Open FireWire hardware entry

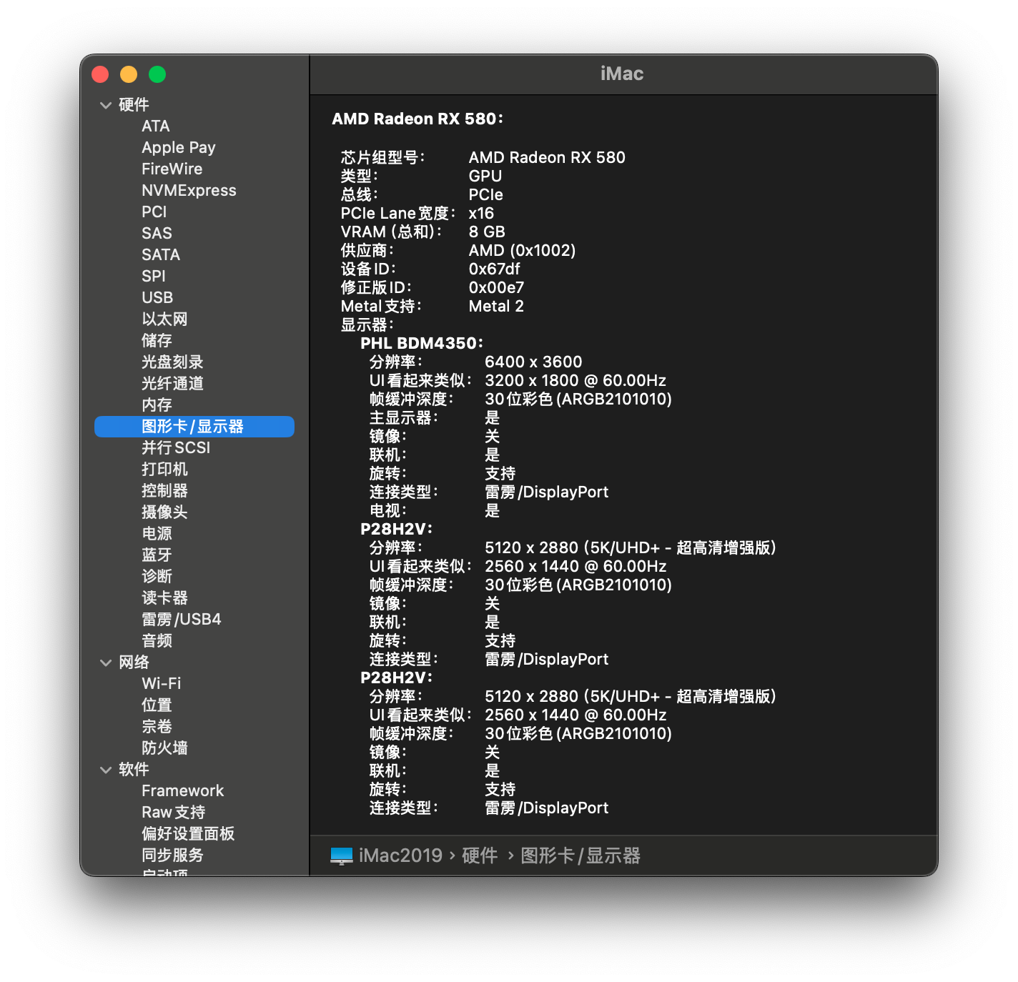[172, 169]
